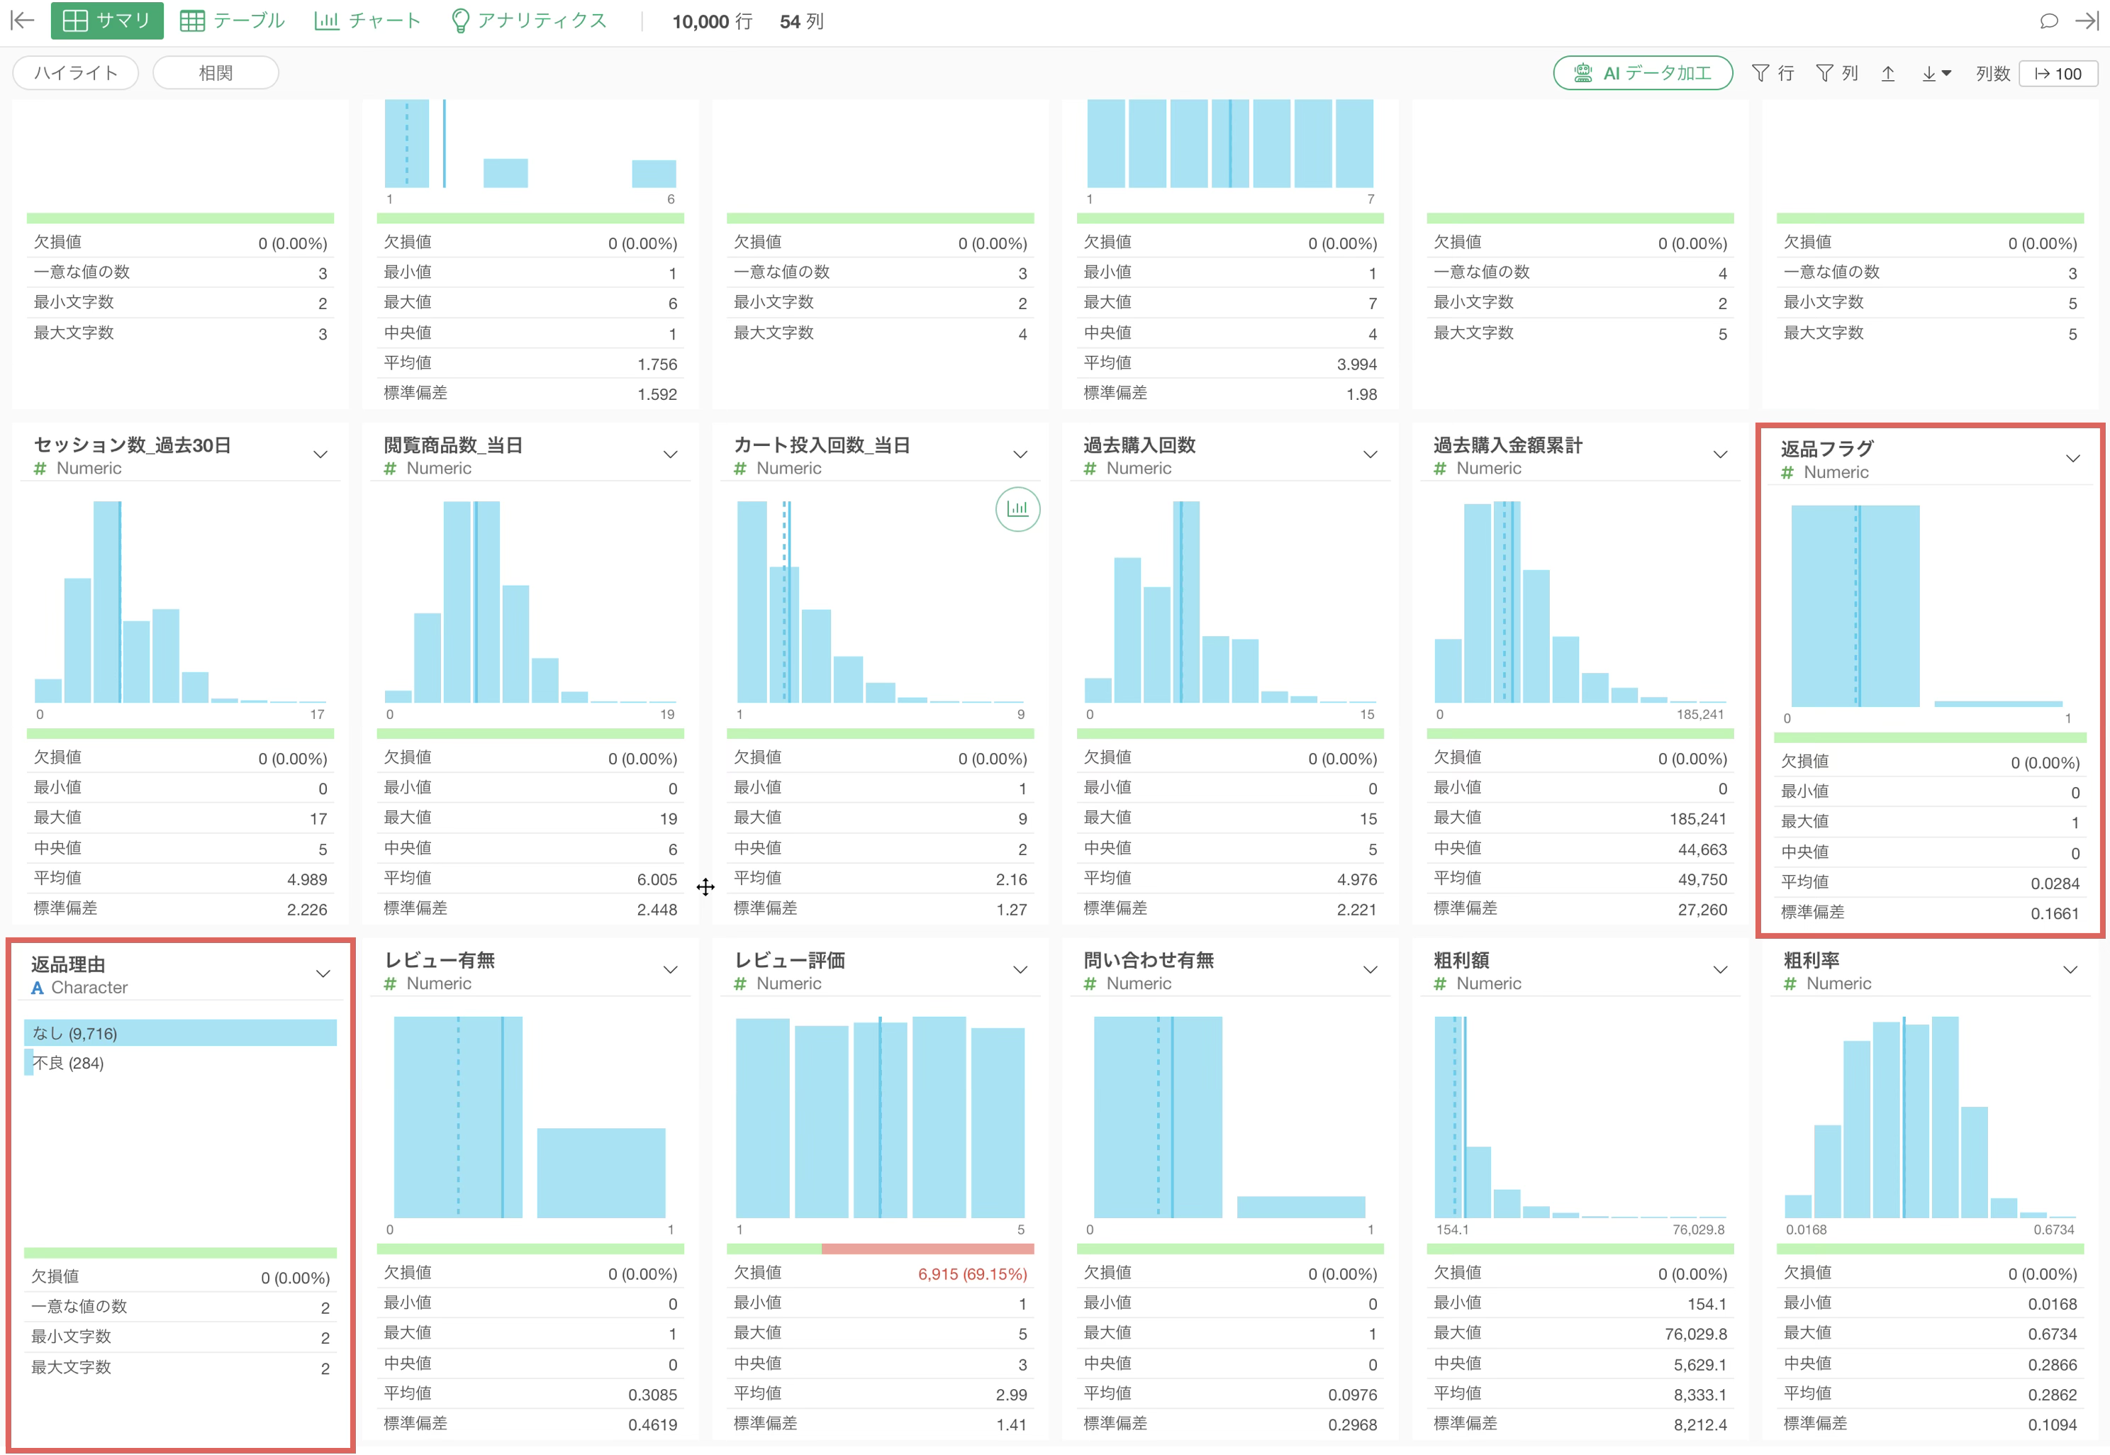
Task: Click the 列数 100 input field
Action: pyautogui.click(x=2058, y=73)
